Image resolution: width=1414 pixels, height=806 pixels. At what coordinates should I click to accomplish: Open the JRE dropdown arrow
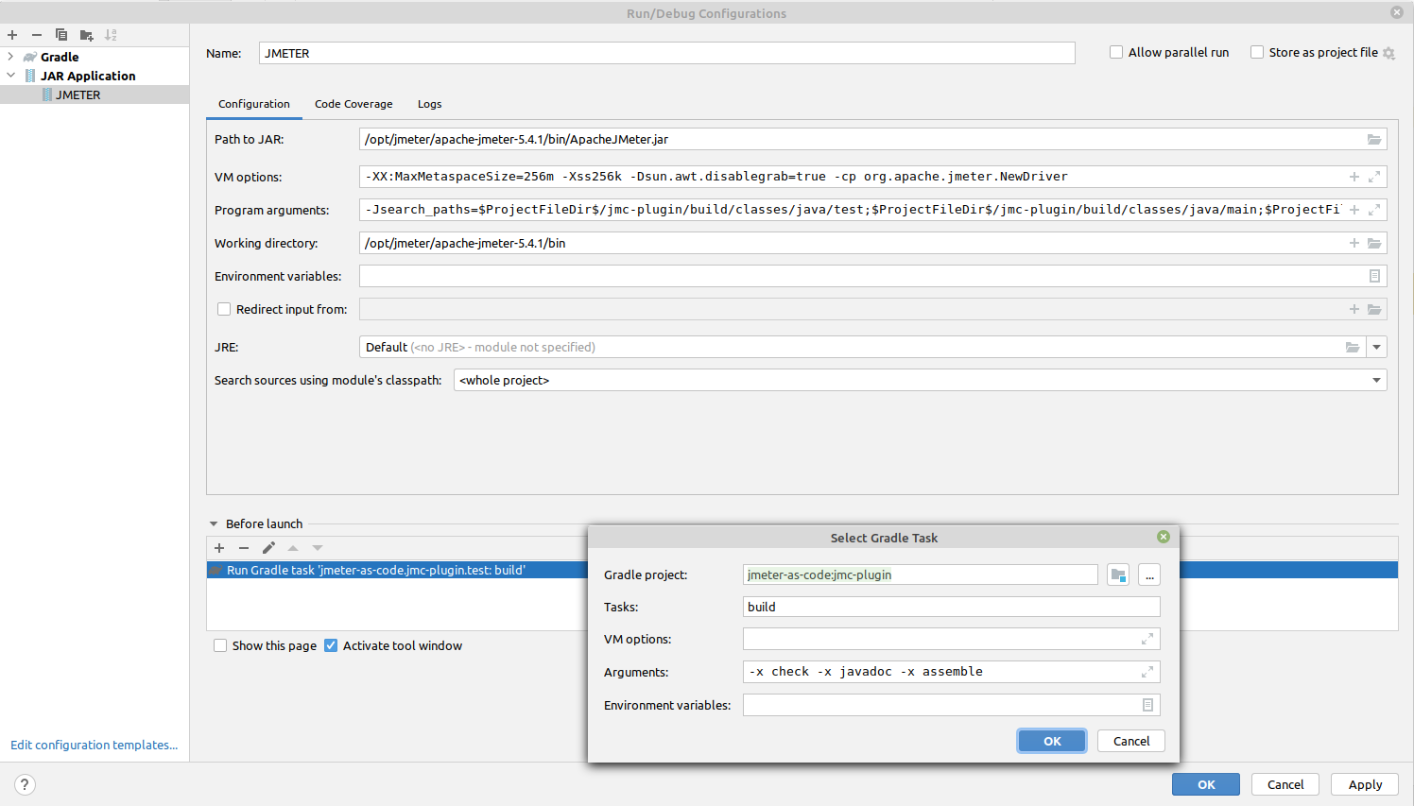(x=1377, y=347)
